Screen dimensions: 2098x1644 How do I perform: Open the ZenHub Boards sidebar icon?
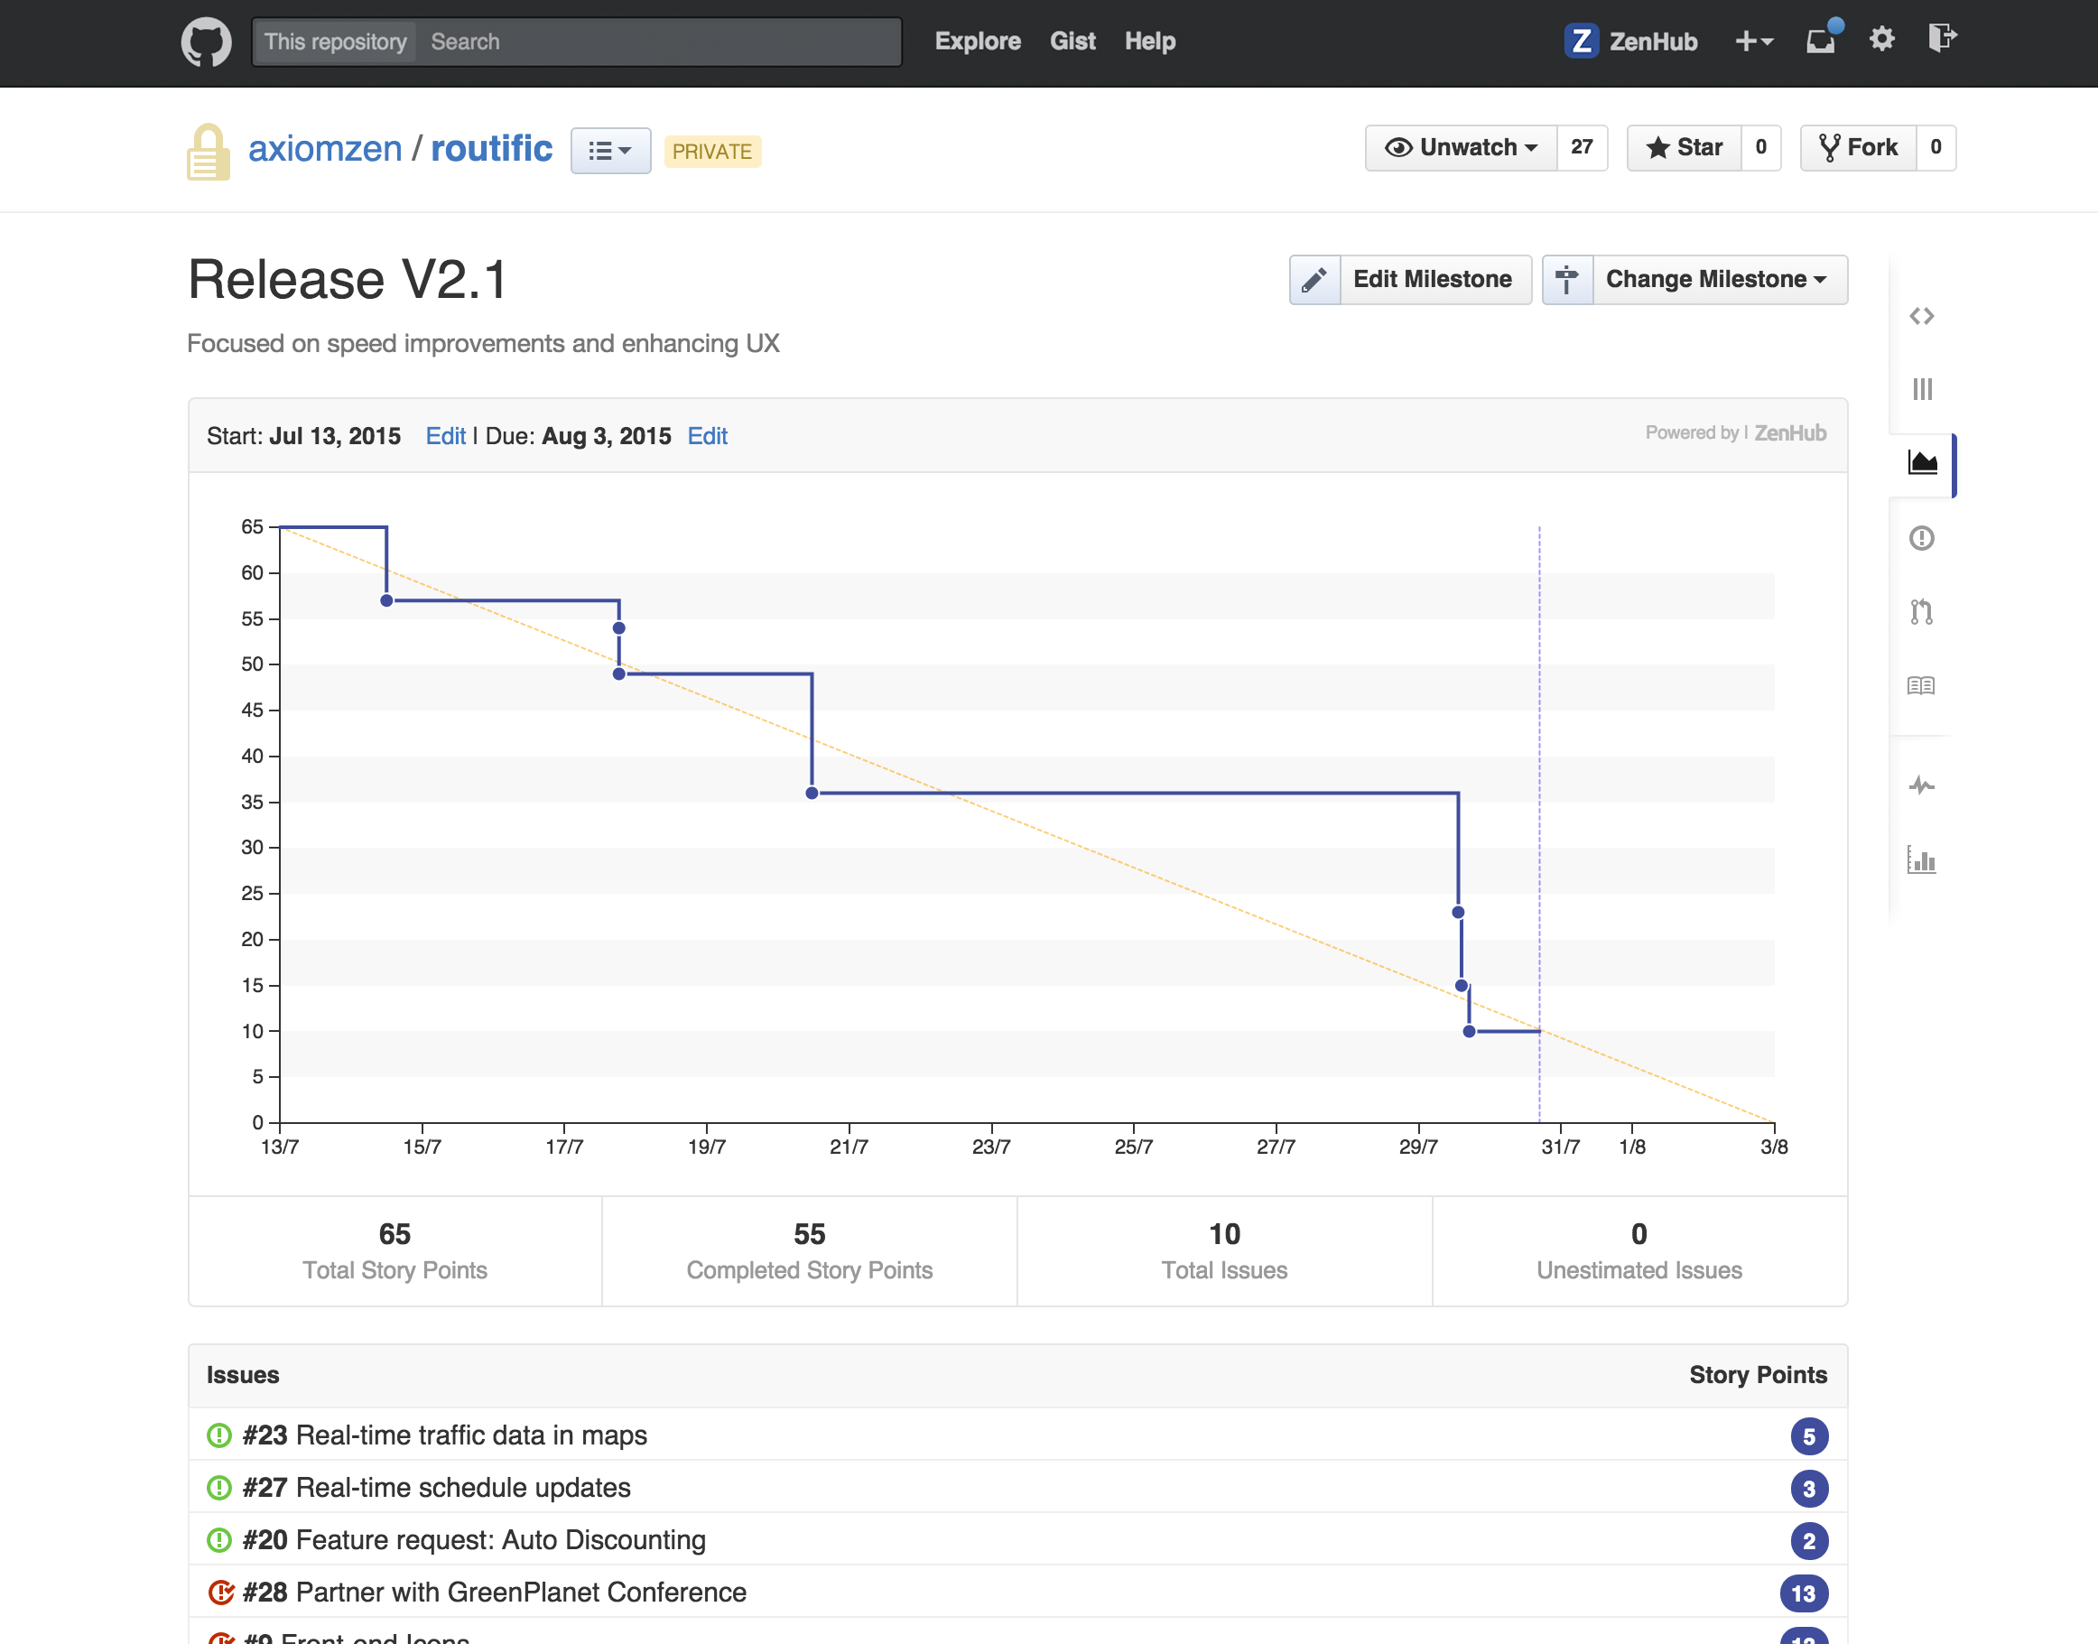[x=1921, y=389]
